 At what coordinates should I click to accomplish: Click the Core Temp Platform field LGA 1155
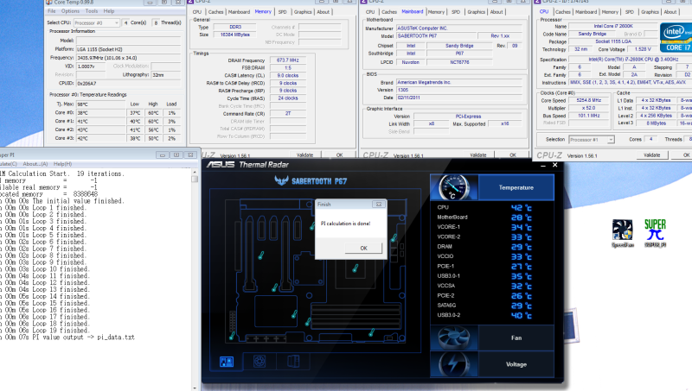tap(128, 49)
